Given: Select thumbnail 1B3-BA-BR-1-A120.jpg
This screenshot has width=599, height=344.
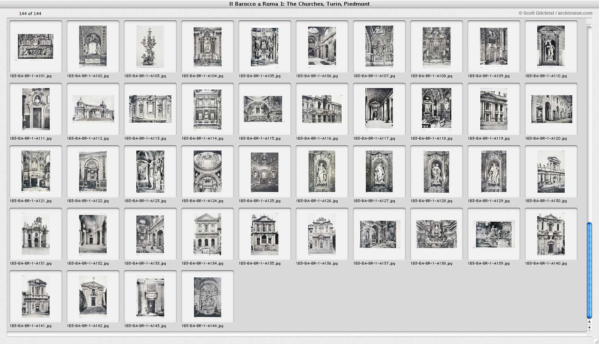Looking at the screenshot, I should [551, 109].
